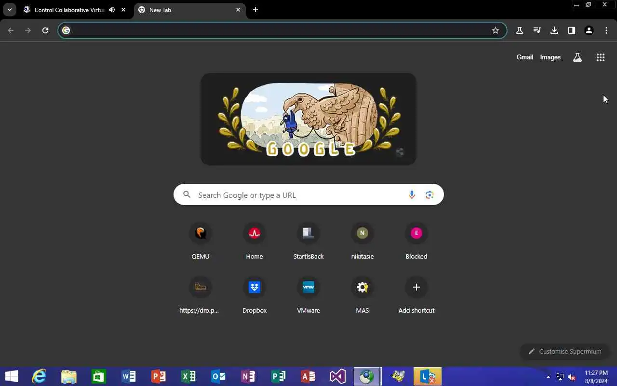
Task: Open the Images link
Action: coord(550,57)
